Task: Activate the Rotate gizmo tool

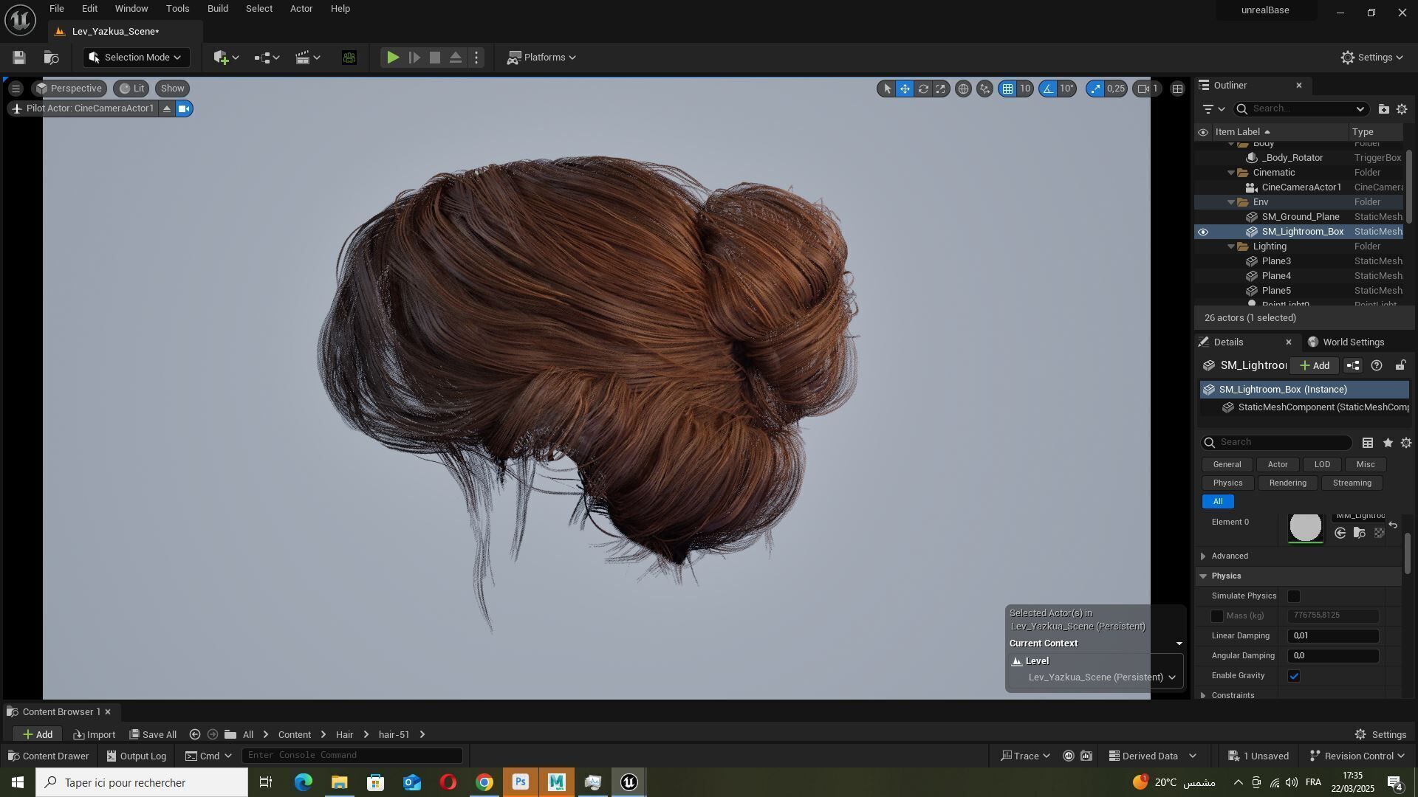Action: pos(923,89)
